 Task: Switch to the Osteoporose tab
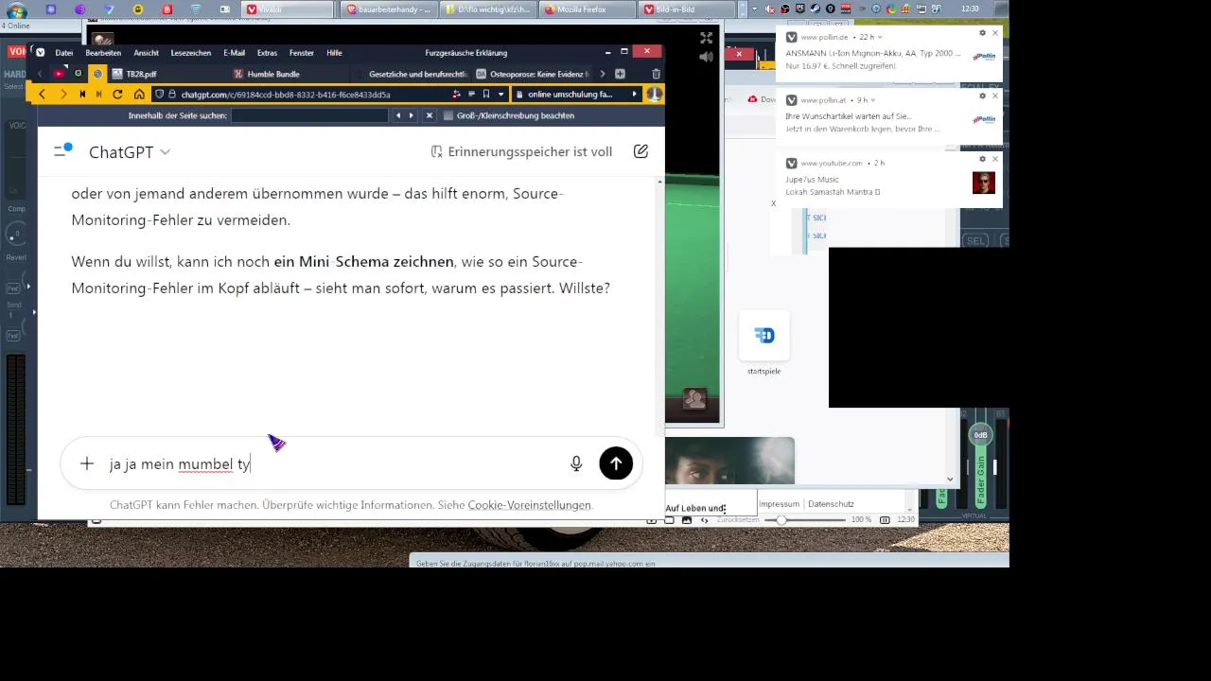pos(533,74)
